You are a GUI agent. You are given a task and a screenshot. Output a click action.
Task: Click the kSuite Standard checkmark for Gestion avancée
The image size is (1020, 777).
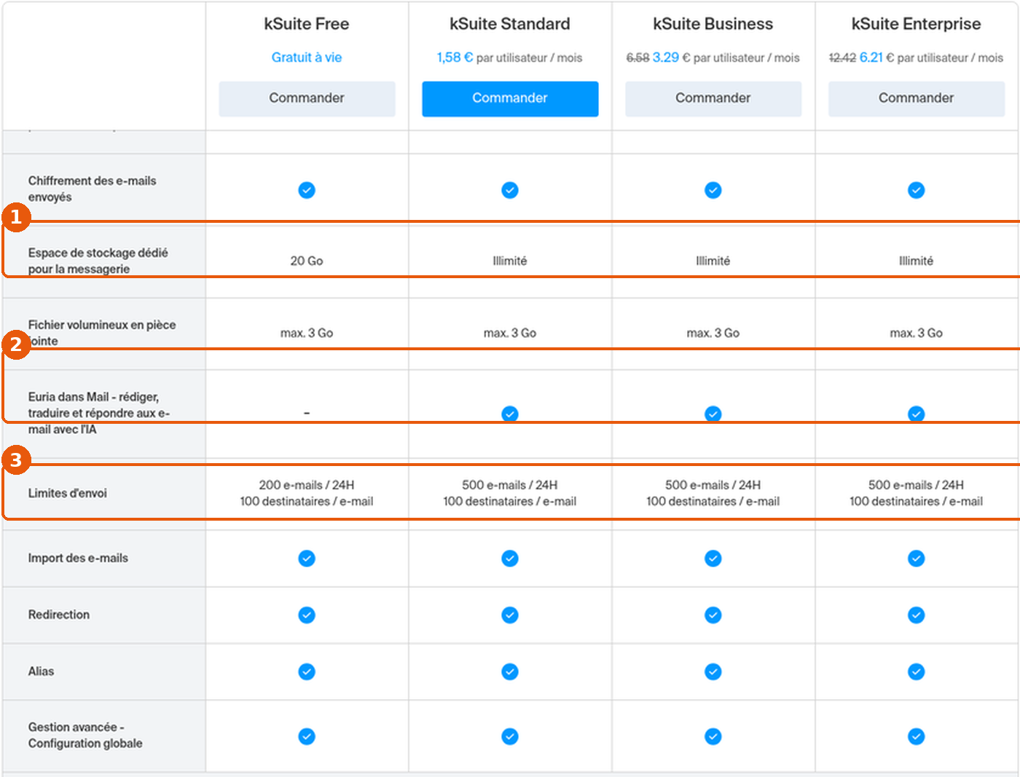coord(510,737)
